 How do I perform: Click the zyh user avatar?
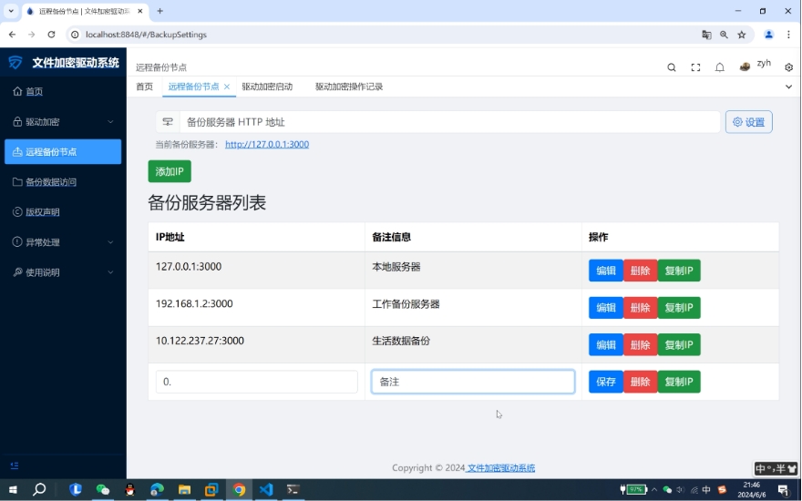(x=745, y=66)
